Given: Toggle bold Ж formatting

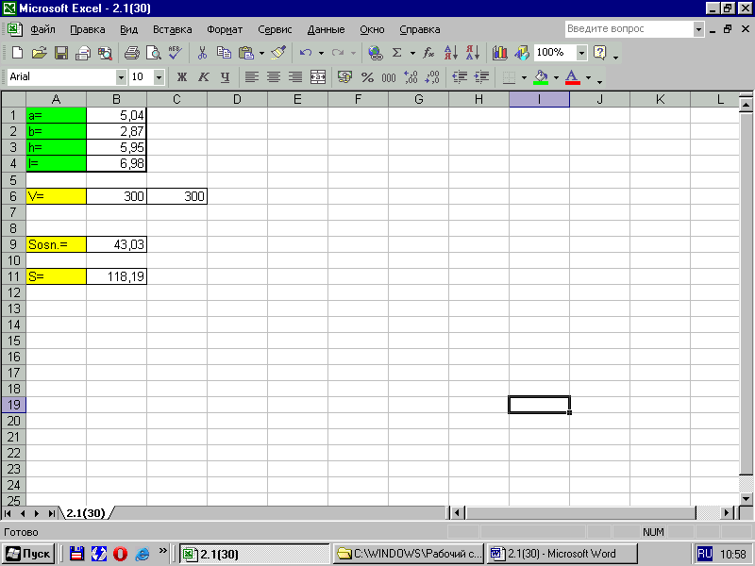Looking at the screenshot, I should (181, 77).
